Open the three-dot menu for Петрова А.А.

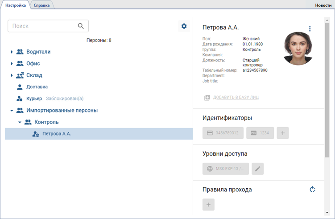click(x=310, y=29)
